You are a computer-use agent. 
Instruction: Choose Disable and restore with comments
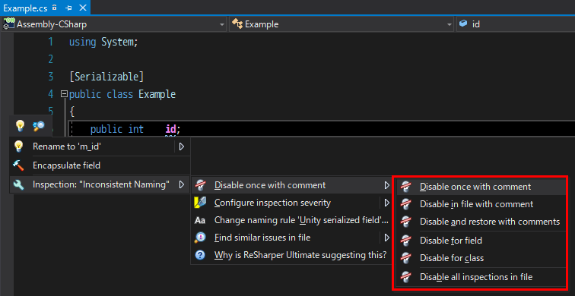[x=482, y=222]
